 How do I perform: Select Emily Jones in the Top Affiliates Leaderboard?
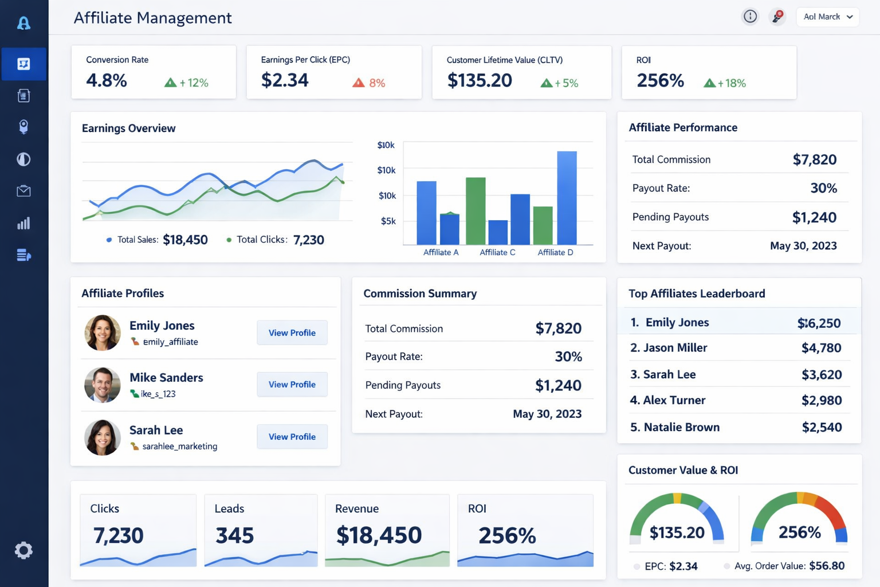pyautogui.click(x=739, y=322)
